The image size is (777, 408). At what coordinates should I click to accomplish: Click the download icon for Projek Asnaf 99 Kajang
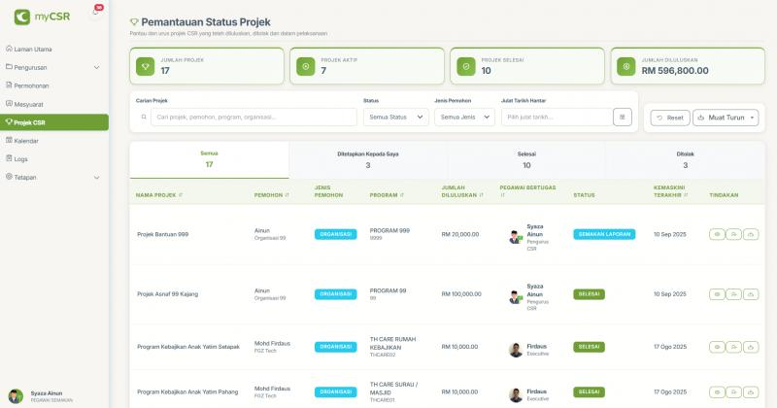[x=750, y=293]
